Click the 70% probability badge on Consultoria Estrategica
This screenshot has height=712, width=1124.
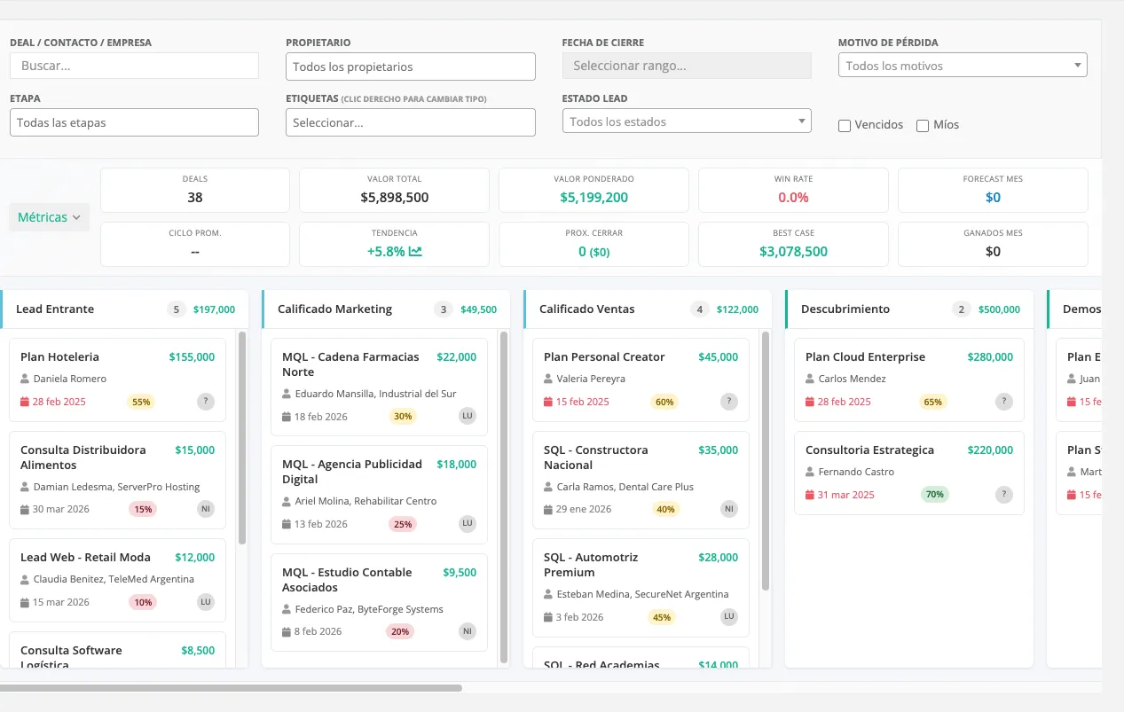pos(933,495)
